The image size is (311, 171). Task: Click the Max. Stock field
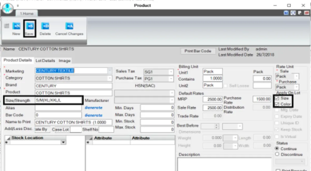click(x=157, y=129)
